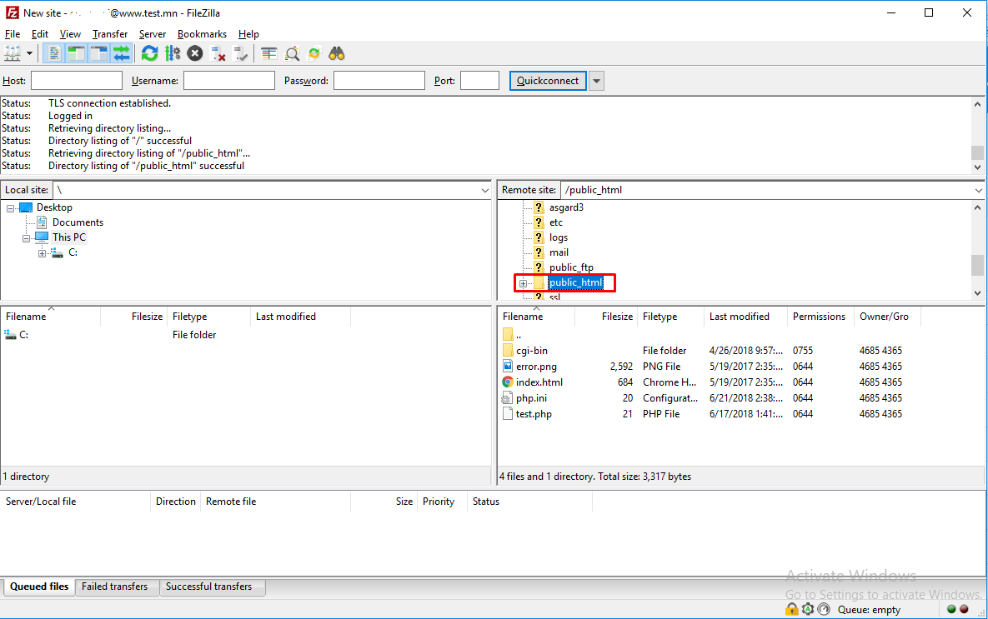Toggle the local directory tree display

click(x=76, y=54)
